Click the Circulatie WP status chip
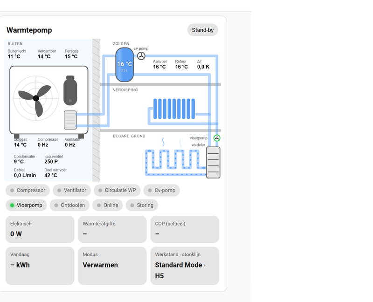This screenshot has width=373, height=302. coord(117,190)
